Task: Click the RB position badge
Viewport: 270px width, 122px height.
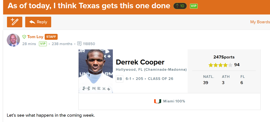Action: (119, 79)
